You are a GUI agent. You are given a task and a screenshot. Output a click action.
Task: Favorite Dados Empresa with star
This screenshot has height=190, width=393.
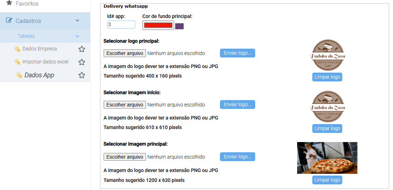click(x=82, y=49)
